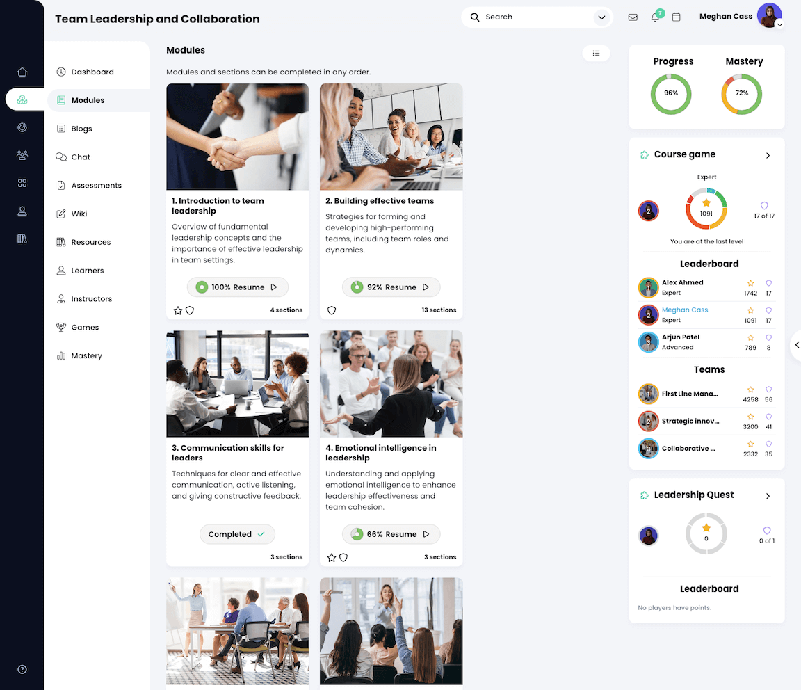This screenshot has width=801, height=690.
Task: Expand the Course game panel chevron
Action: coord(768,155)
